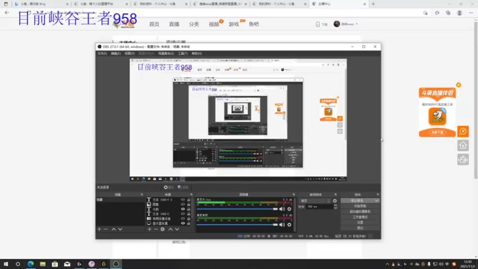
Task: Open File Explorer from the taskbar
Action: tap(42, 264)
